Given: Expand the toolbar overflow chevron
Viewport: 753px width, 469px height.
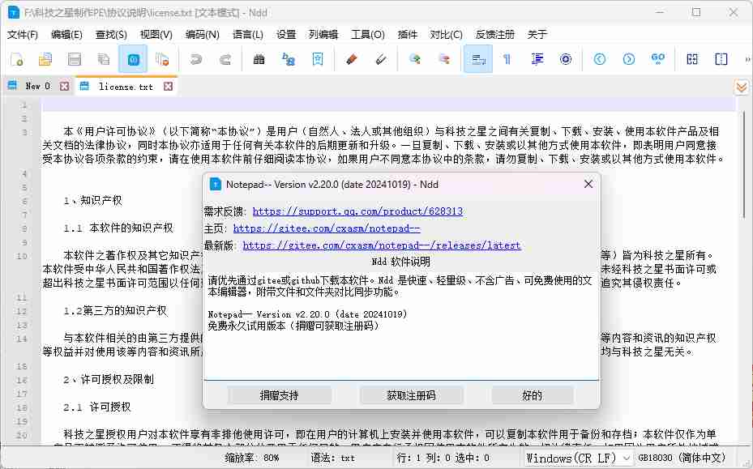Looking at the screenshot, I should tap(747, 59).
